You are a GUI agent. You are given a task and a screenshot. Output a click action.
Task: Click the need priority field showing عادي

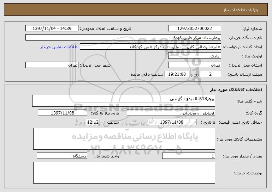194,56
